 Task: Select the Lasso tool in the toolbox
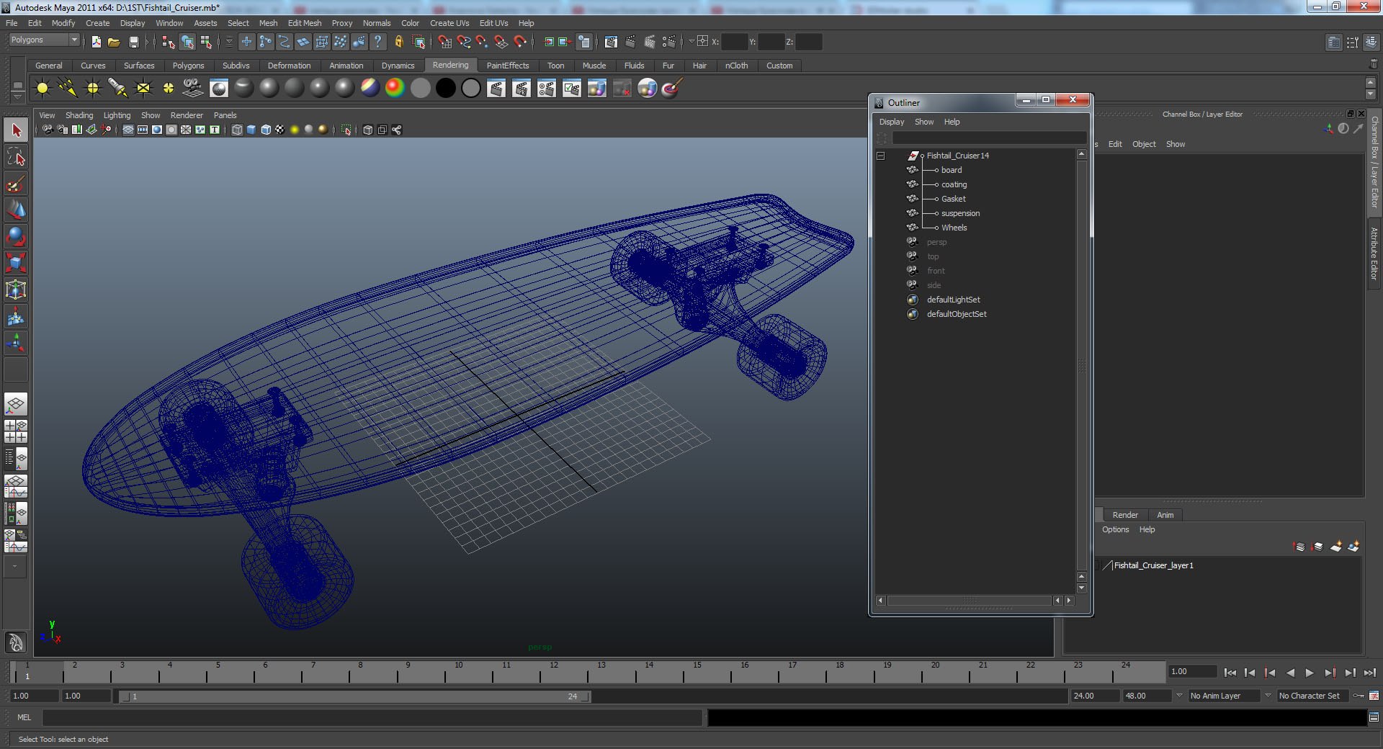(x=16, y=157)
